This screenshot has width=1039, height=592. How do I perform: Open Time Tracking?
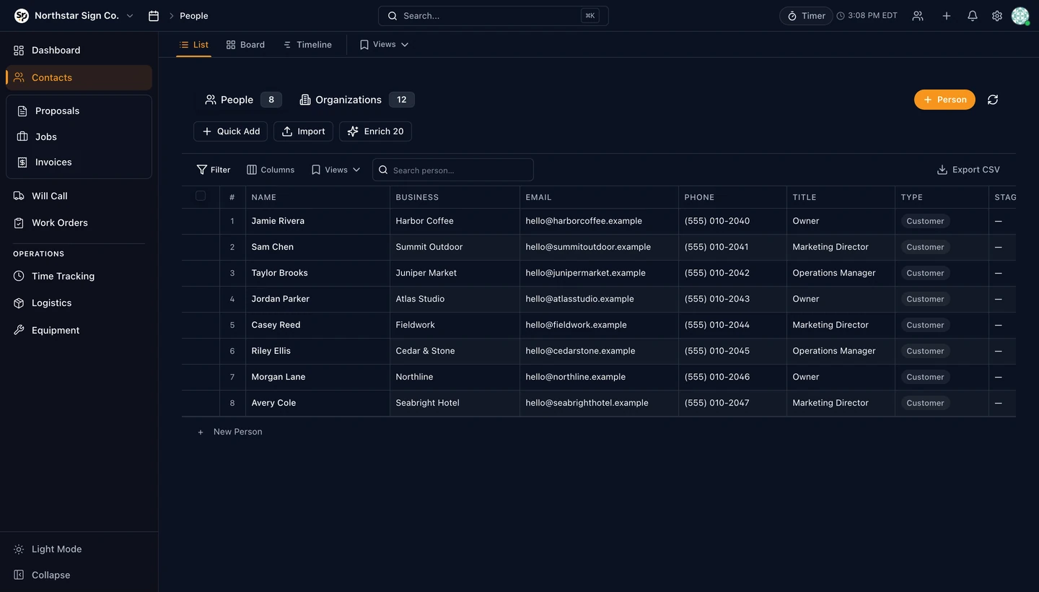79,276
